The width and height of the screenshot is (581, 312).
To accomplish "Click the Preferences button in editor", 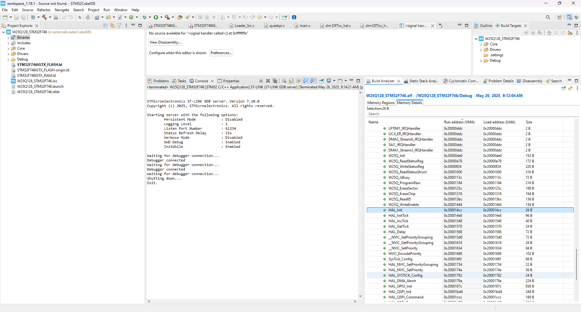I will click(x=221, y=53).
